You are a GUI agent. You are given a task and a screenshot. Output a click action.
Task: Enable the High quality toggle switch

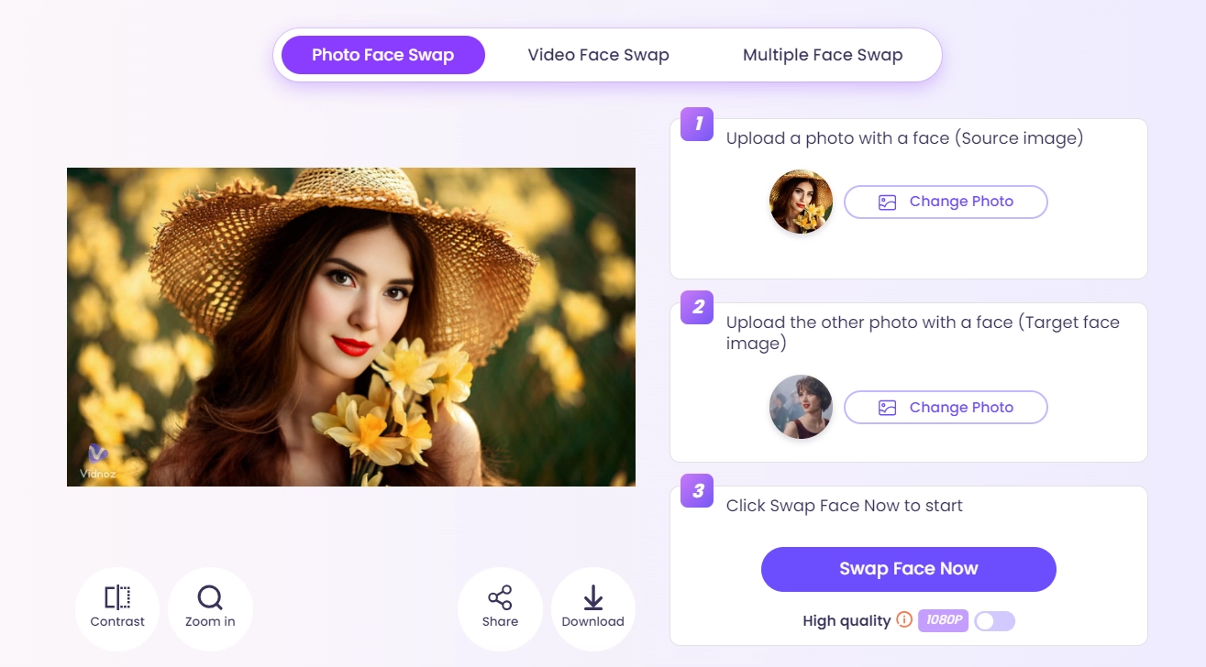[x=994, y=621]
